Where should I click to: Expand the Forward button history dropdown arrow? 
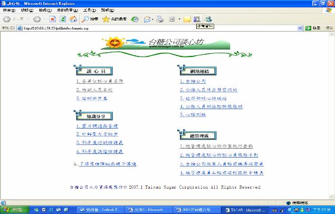(x=44, y=19)
